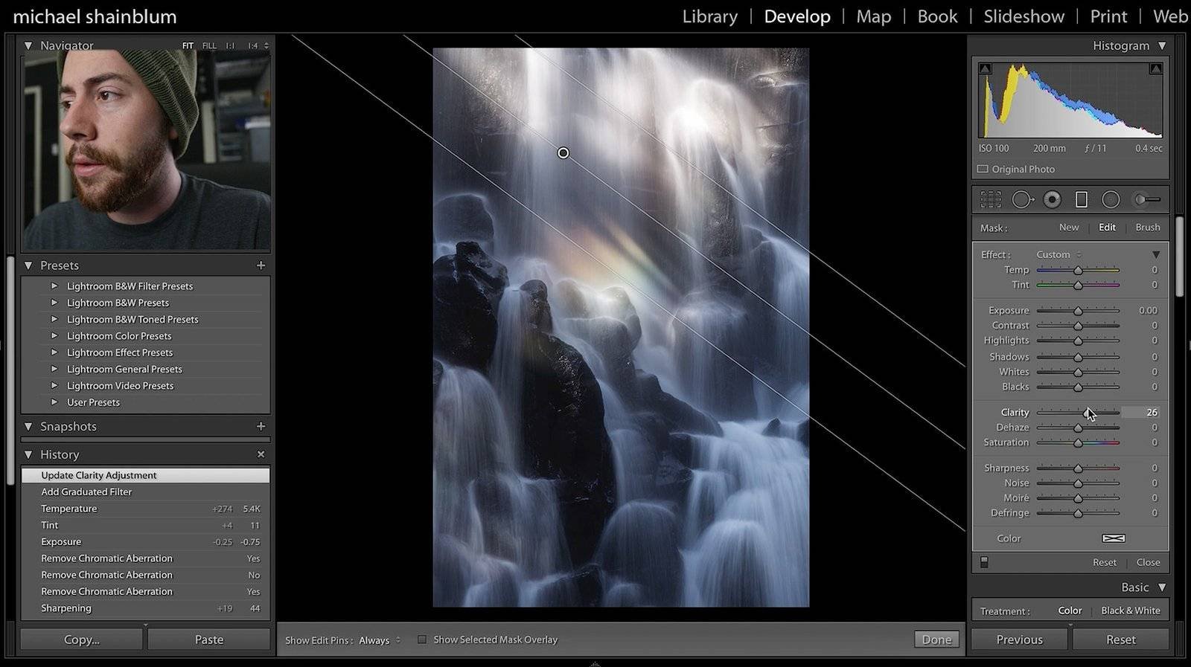Expand the Lightroom Color Presets folder

tap(54, 336)
